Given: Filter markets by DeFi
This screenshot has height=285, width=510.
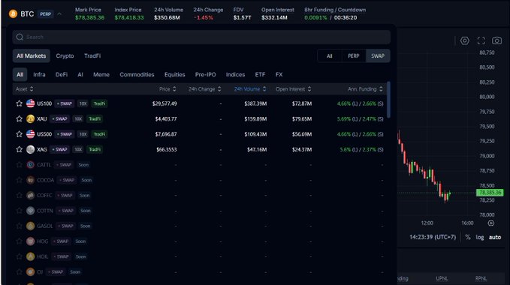Looking at the screenshot, I should (61, 75).
